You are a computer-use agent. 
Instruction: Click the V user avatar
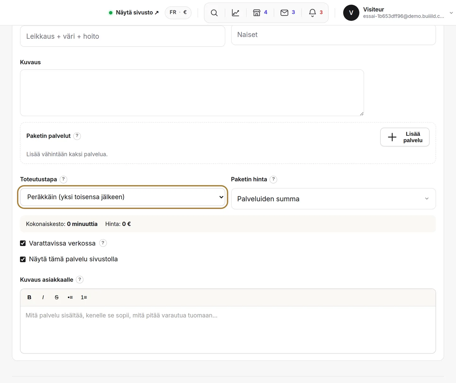[351, 13]
